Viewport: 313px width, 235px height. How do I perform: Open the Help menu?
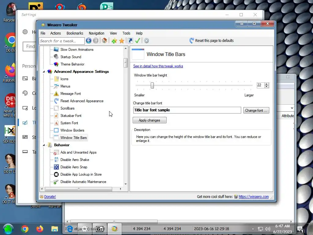click(139, 33)
